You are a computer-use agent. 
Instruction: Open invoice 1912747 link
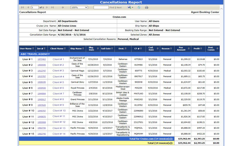pos(42,71)
